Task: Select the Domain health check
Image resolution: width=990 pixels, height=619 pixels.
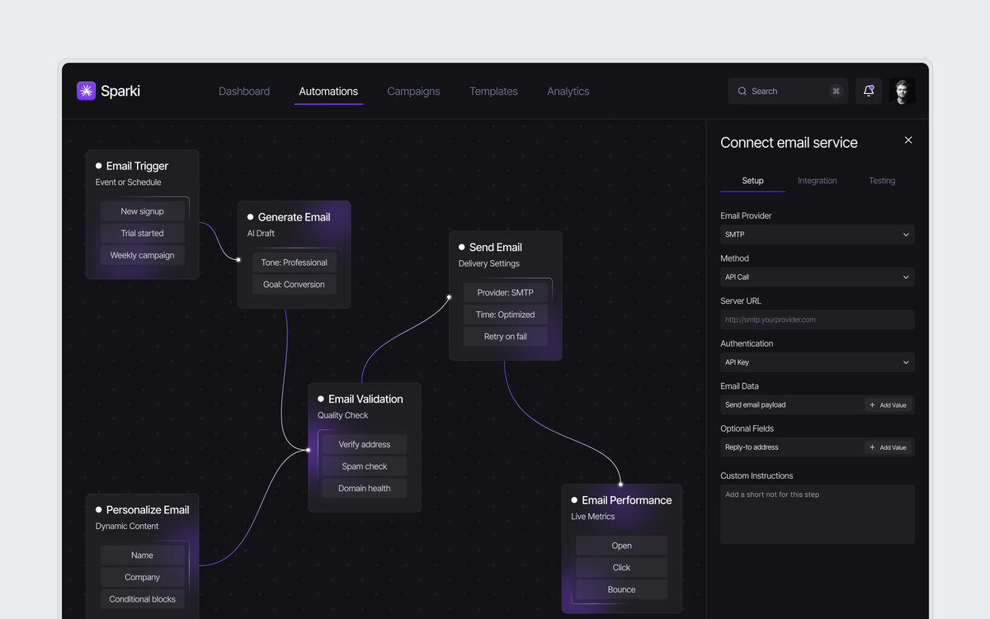Action: pyautogui.click(x=364, y=489)
